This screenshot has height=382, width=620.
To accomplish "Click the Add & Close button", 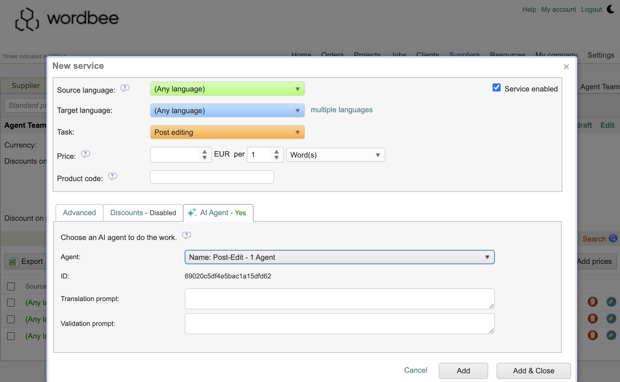I will (533, 371).
